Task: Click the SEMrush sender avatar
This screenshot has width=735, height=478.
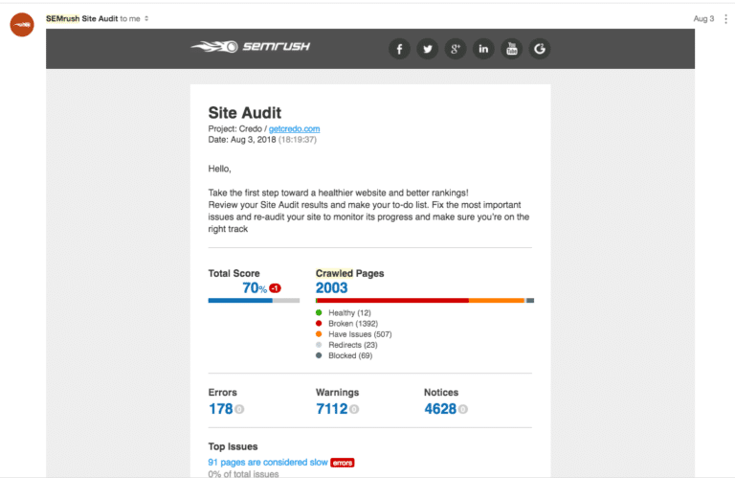Action: (x=22, y=25)
